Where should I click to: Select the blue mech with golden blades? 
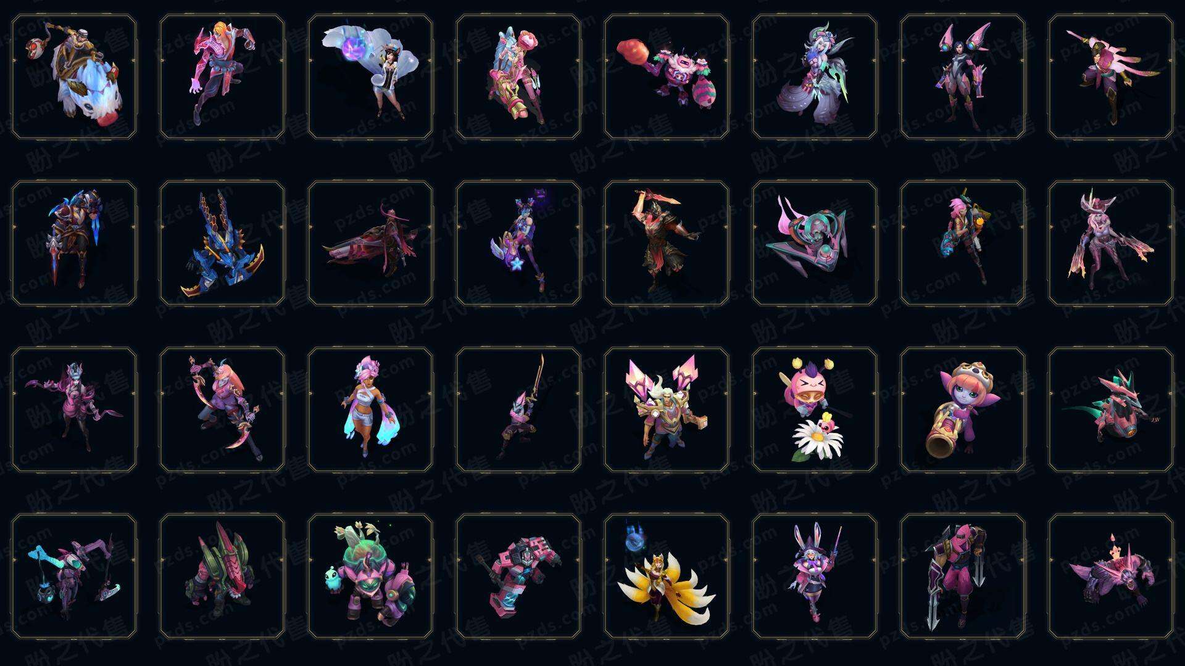click(222, 243)
